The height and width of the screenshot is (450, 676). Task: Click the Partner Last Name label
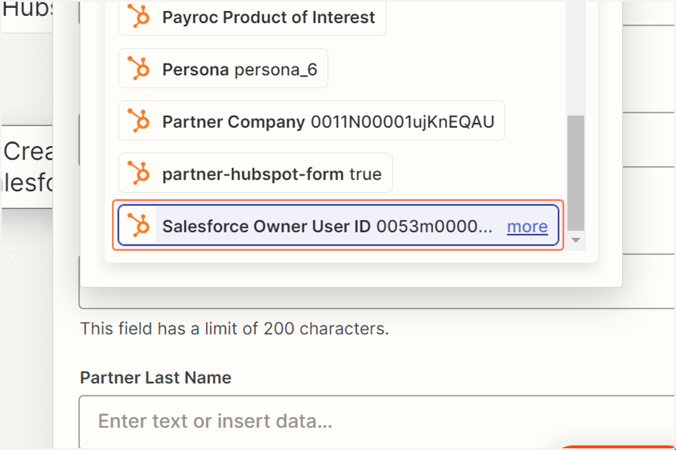click(155, 377)
